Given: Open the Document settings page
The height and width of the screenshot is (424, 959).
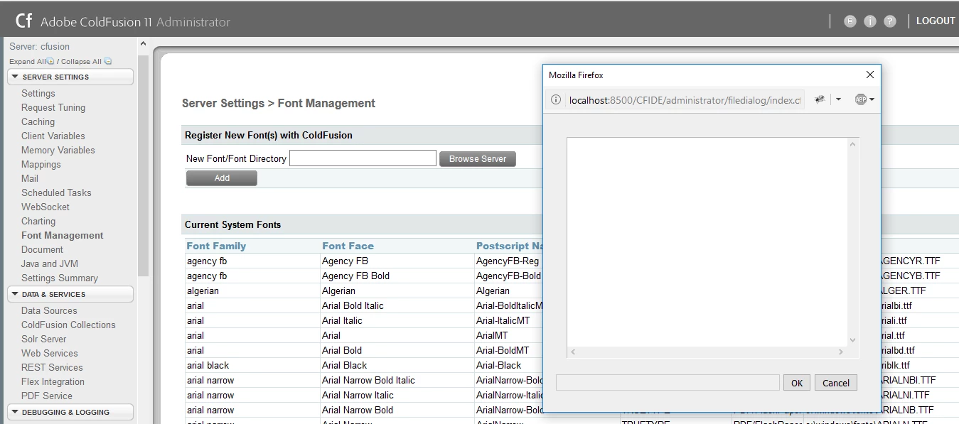Looking at the screenshot, I should tap(42, 249).
